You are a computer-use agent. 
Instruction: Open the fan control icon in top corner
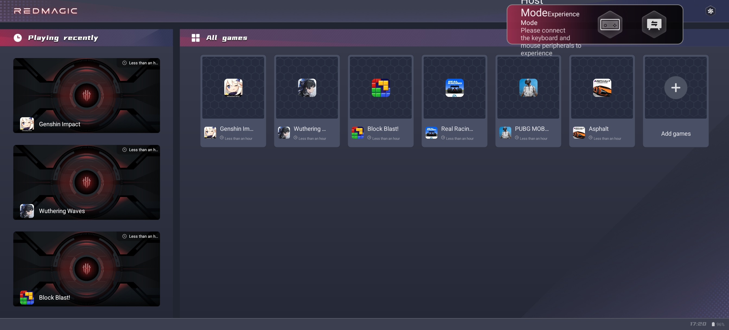pyautogui.click(x=710, y=11)
